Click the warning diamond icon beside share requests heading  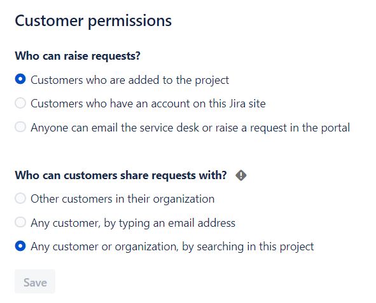pos(241,175)
